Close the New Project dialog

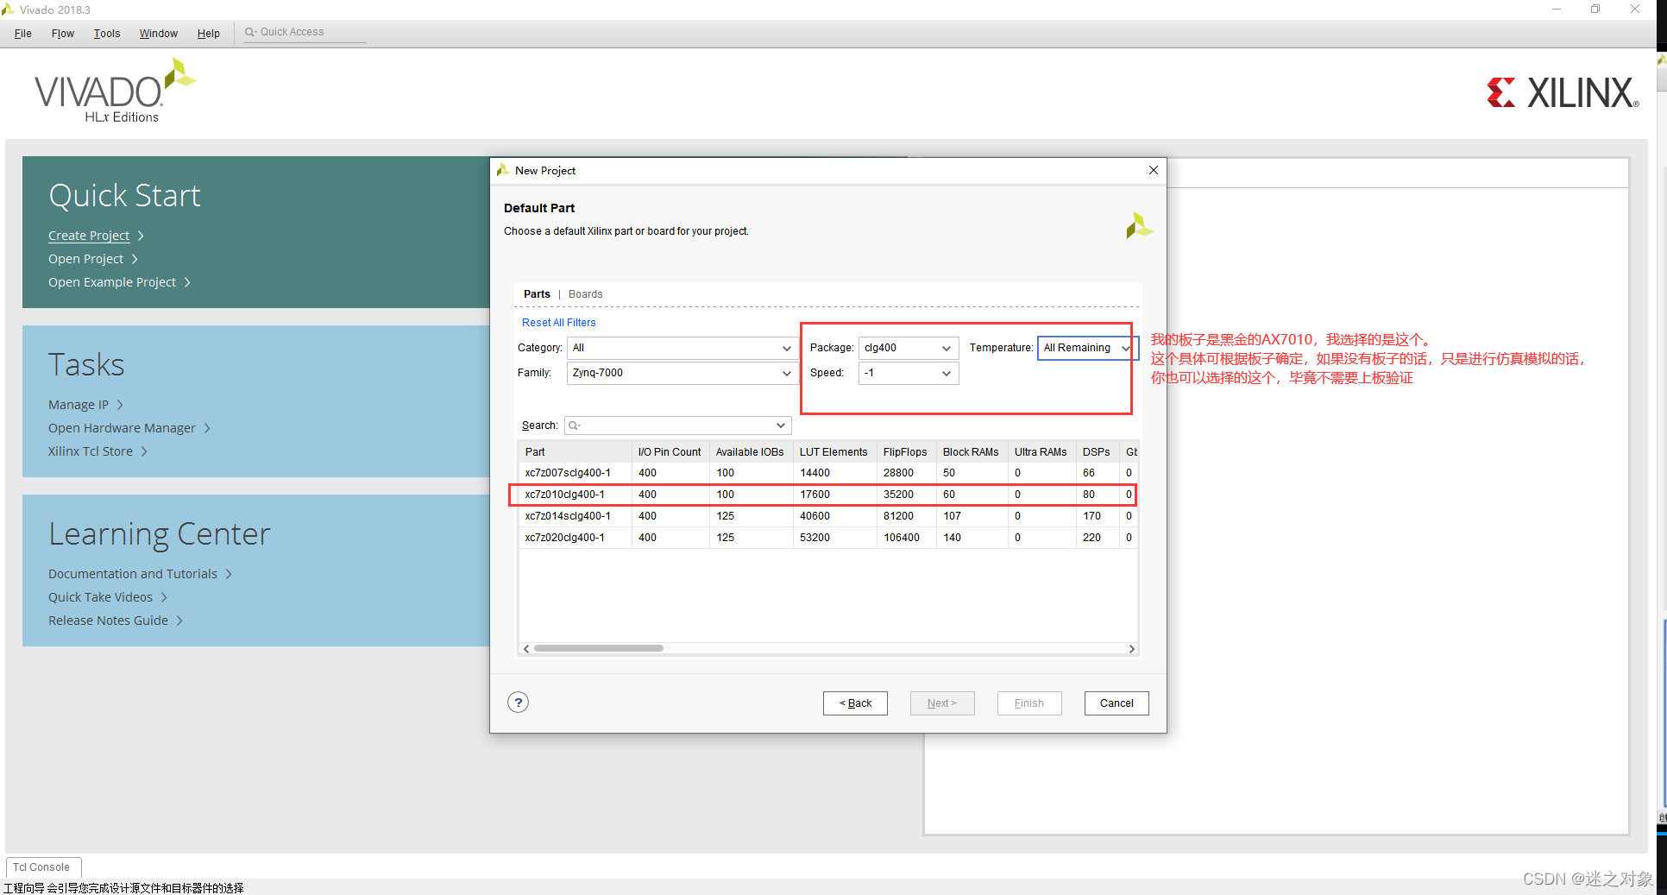point(1154,170)
